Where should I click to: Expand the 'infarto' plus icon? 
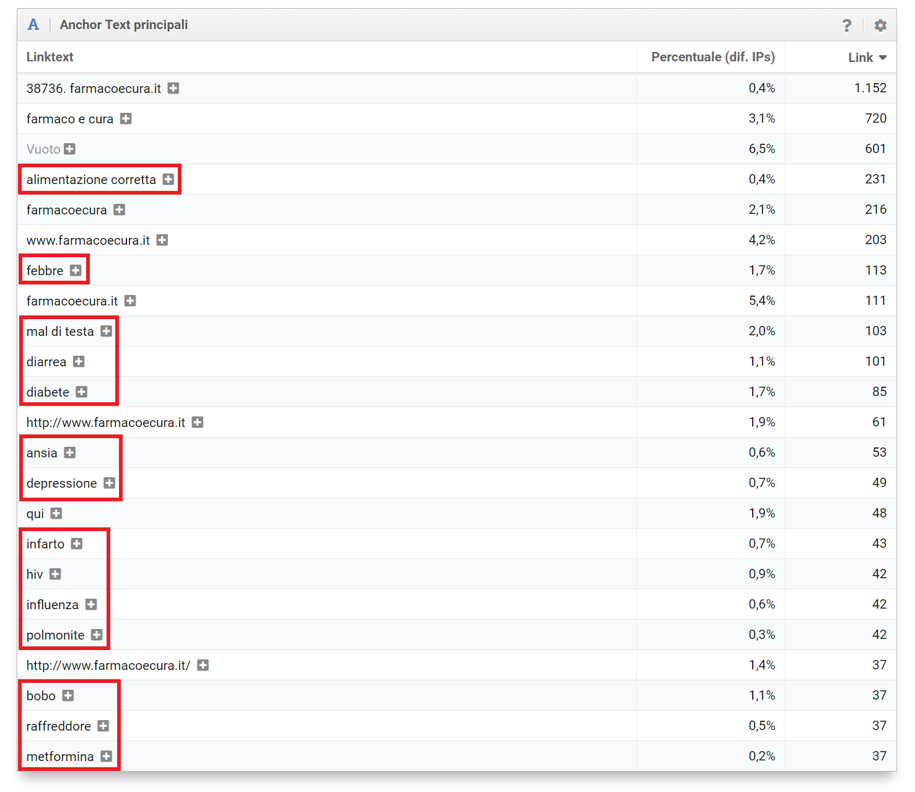tap(77, 543)
